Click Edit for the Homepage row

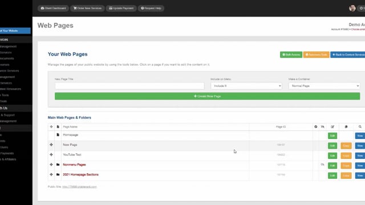coord(332,136)
